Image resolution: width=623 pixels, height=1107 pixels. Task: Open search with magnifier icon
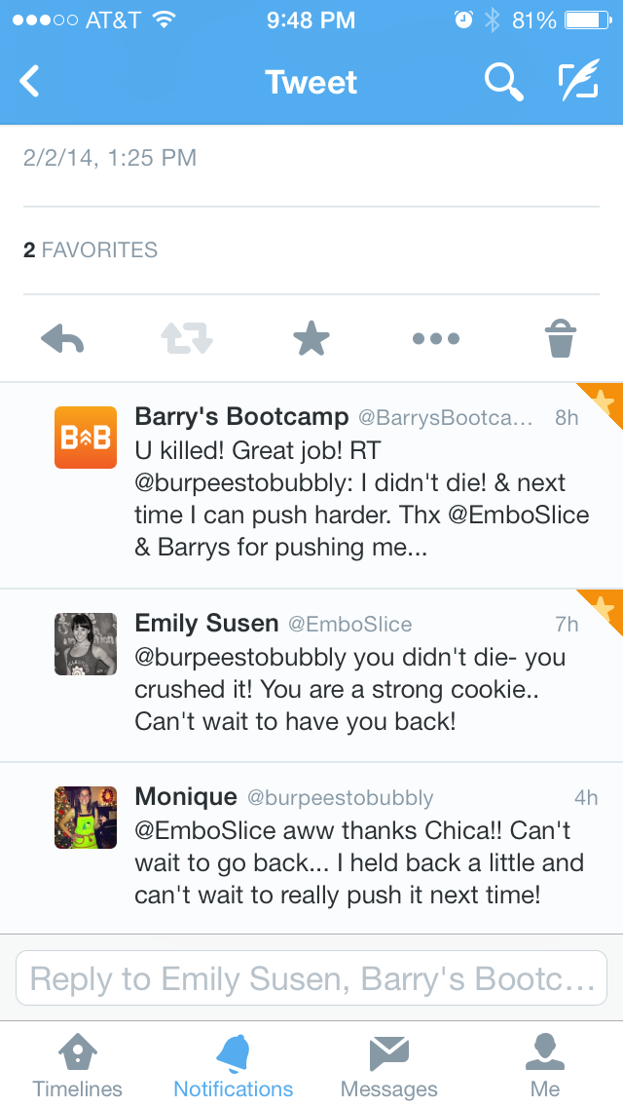tap(503, 82)
